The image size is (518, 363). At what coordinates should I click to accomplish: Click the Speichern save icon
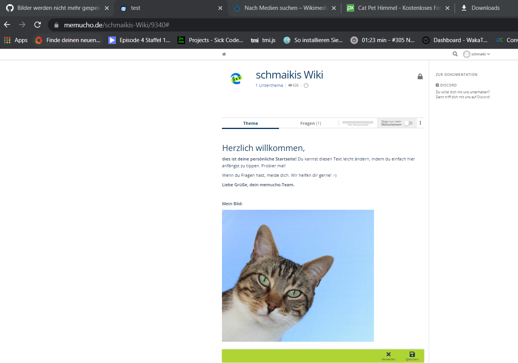(412, 354)
